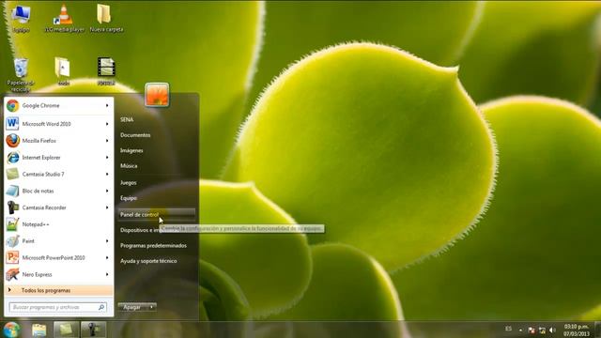This screenshot has width=601, height=338.
Task: Open Bloc de notas
Action: click(58, 191)
